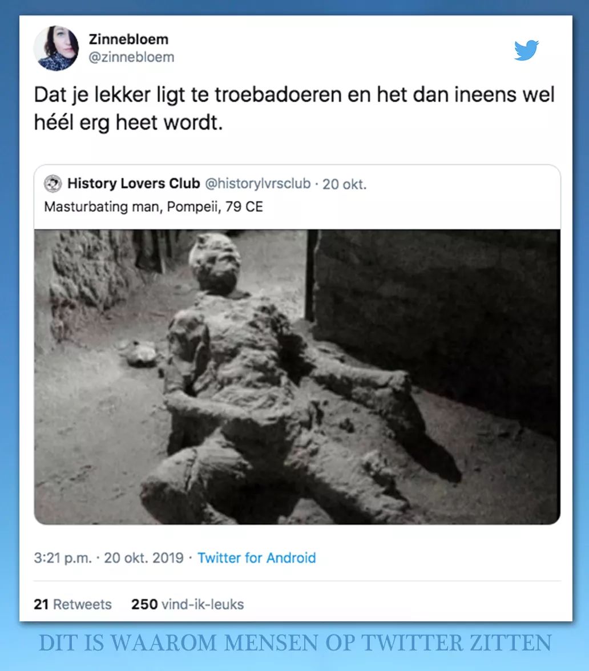The height and width of the screenshot is (671, 589).
Task: Click the vind-ik-leuks label
Action: click(x=203, y=604)
